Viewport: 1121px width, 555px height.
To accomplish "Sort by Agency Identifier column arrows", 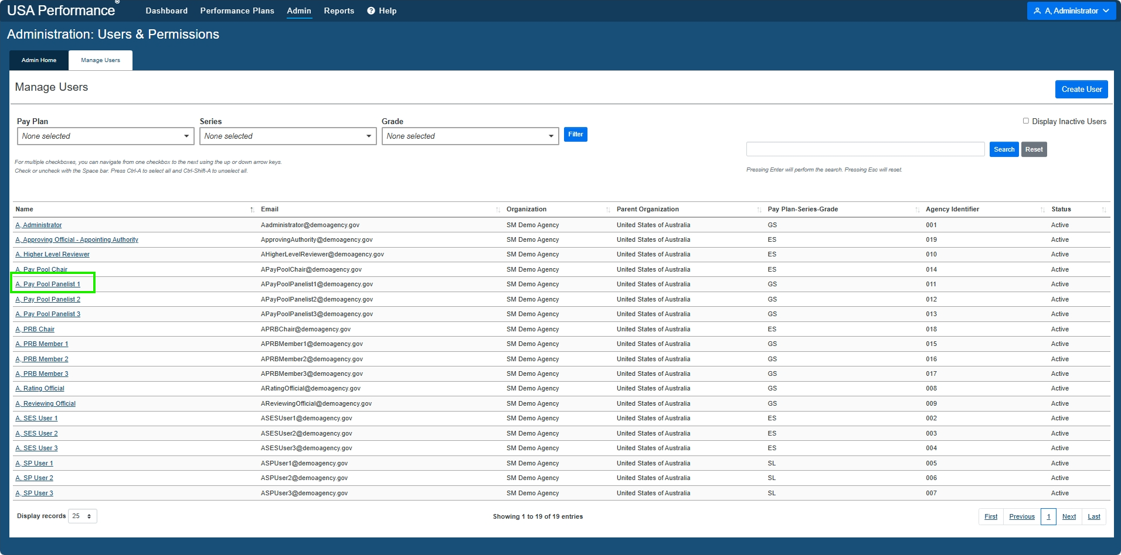I will (x=1042, y=210).
